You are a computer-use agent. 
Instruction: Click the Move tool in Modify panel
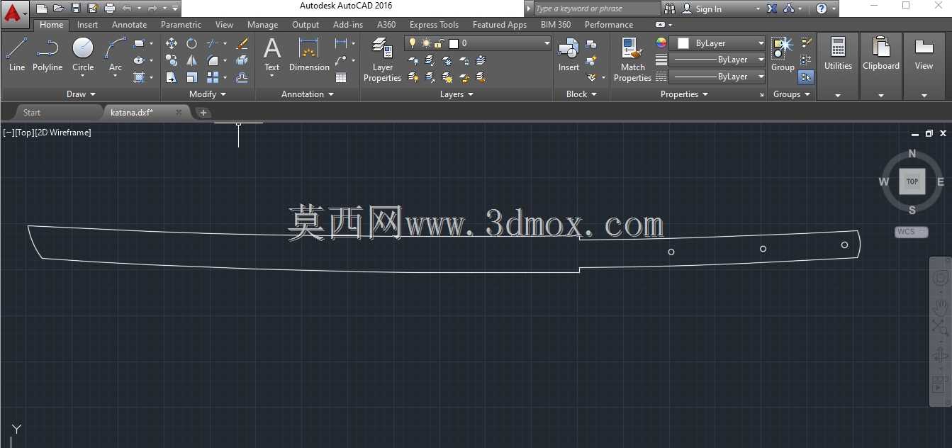172,43
